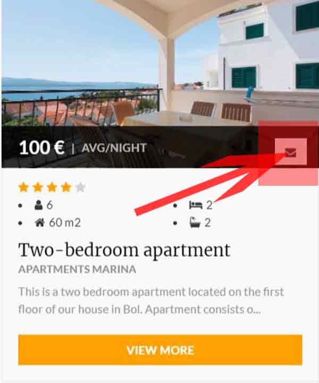Click the AVG/NIGHT label
This screenshot has height=383, width=319.
114,148
